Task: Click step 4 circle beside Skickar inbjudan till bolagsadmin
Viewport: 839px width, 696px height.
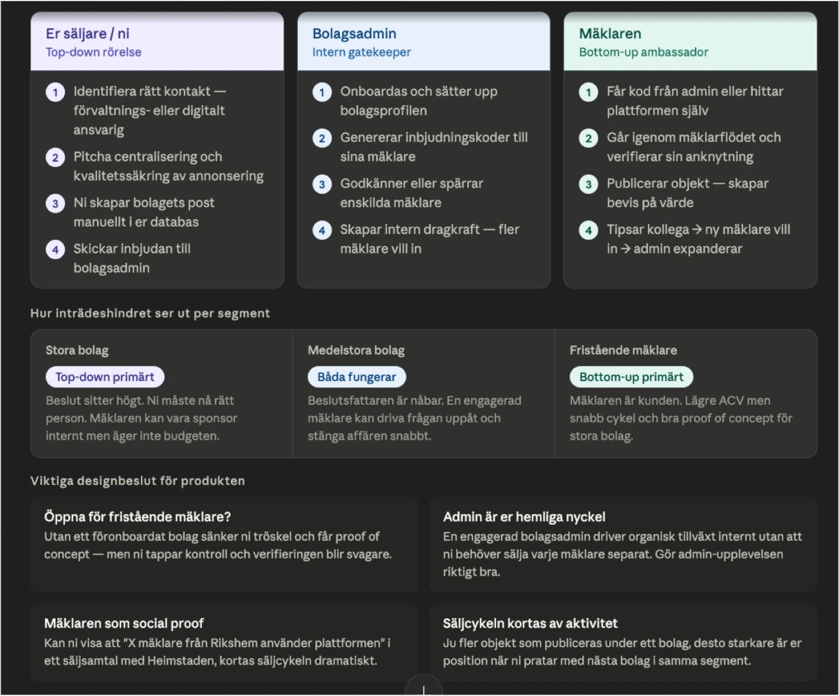Action: (55, 250)
